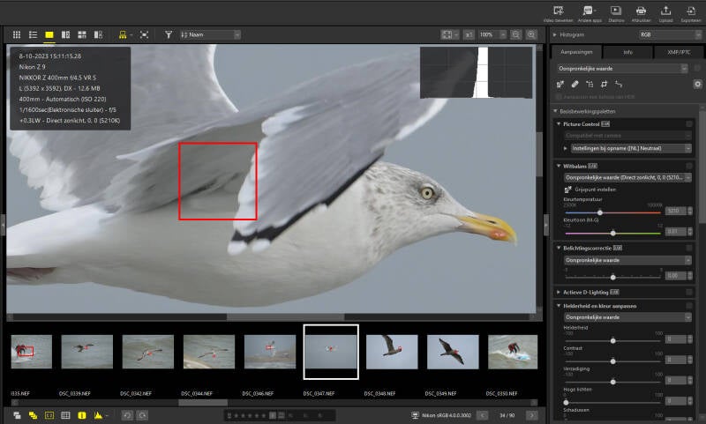Open the 100% zoom level dropdown
This screenshot has height=424, width=706.
[492, 34]
